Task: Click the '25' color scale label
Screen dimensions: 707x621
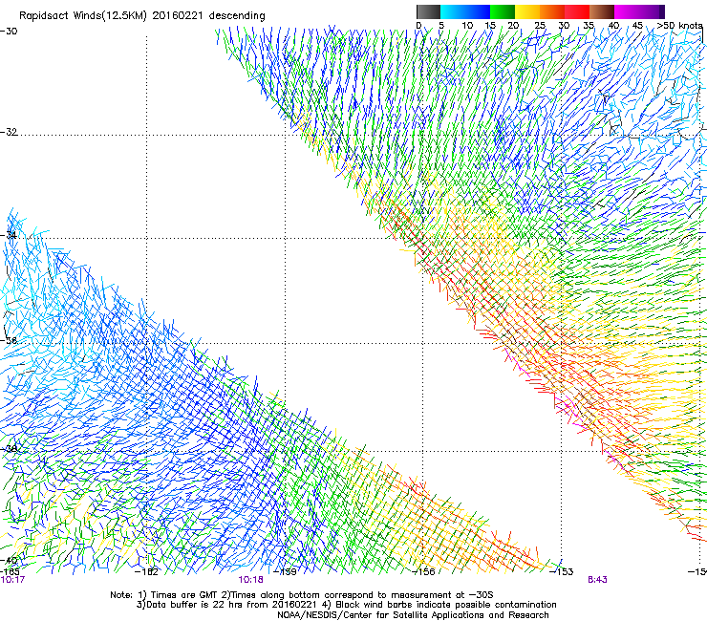Action: [540, 25]
